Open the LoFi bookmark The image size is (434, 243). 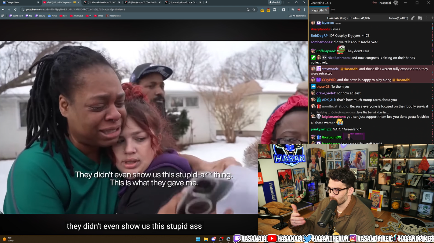tap(63, 16)
